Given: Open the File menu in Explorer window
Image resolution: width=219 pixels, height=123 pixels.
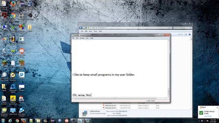Looking at the screenshot, I should 82,31.
